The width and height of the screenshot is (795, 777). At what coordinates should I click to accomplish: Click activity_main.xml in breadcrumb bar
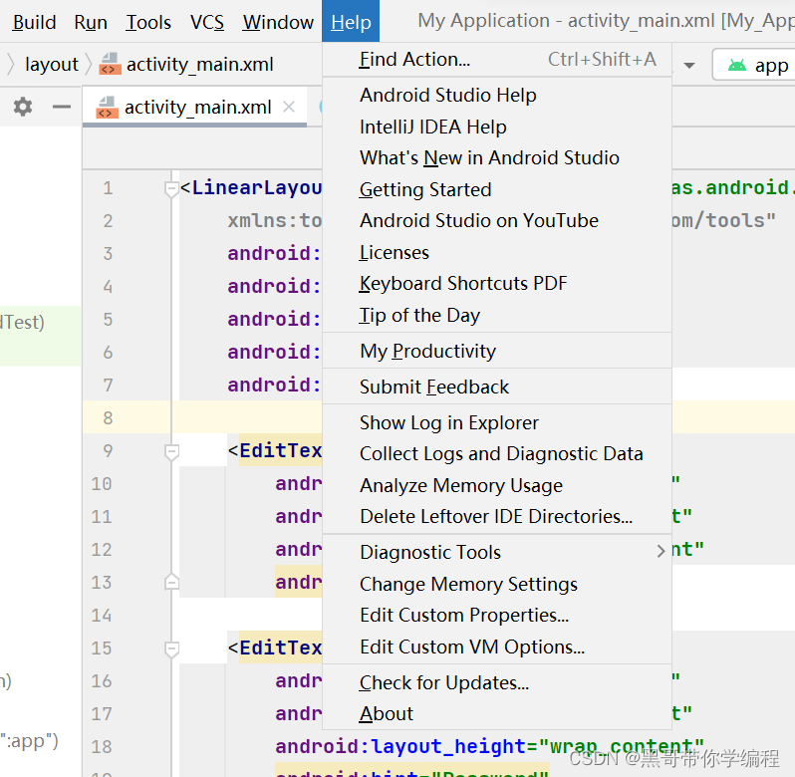(200, 65)
